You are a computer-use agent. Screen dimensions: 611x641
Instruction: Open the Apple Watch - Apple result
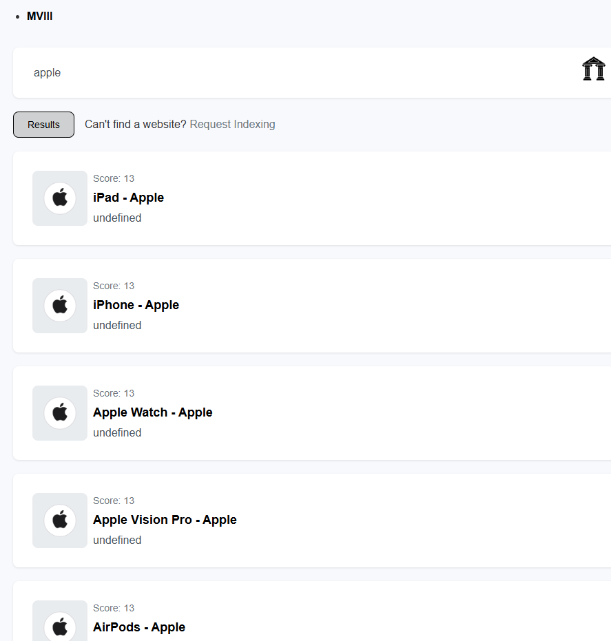coord(152,412)
